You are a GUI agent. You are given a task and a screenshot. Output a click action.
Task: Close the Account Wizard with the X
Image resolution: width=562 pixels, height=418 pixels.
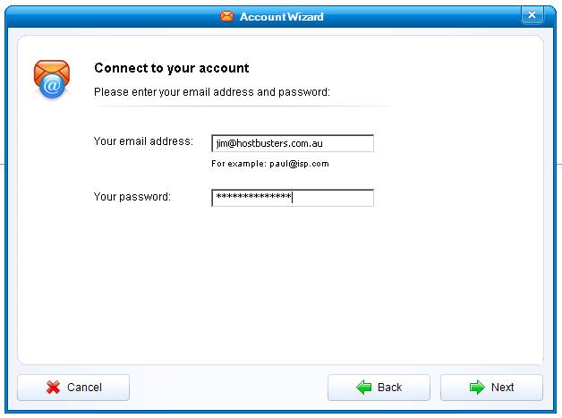pos(532,15)
